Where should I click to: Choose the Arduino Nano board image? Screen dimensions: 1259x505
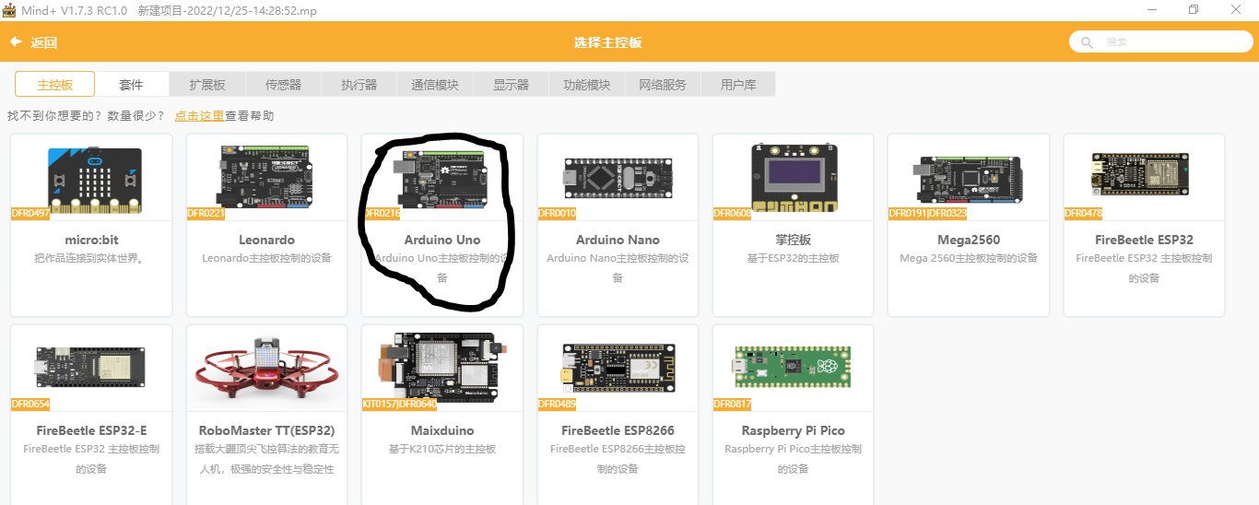(618, 178)
